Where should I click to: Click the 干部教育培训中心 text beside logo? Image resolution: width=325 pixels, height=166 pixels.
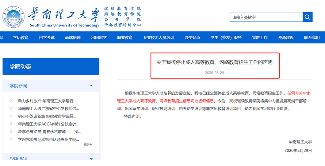[x=122, y=25]
